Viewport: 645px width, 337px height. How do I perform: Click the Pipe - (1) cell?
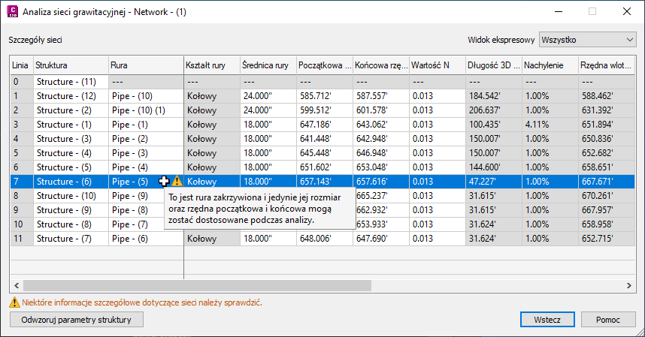tap(146, 125)
